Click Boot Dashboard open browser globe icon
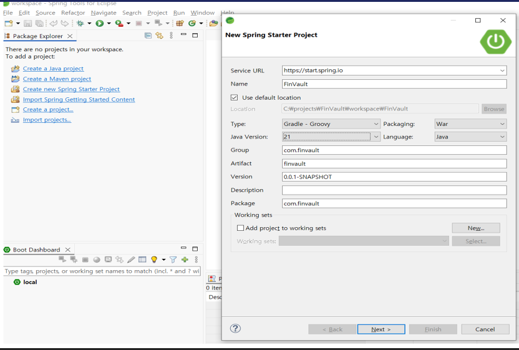Image resolution: width=519 pixels, height=350 pixels. (x=97, y=260)
